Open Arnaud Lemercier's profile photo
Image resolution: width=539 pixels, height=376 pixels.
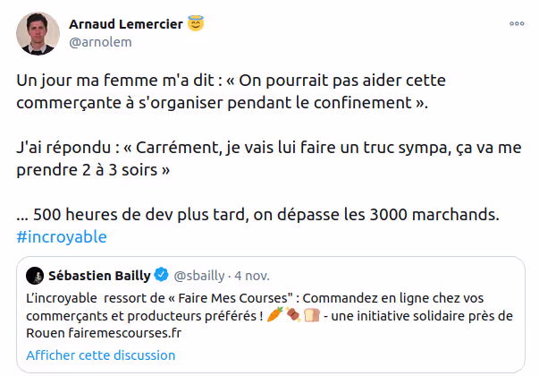pos(37,32)
